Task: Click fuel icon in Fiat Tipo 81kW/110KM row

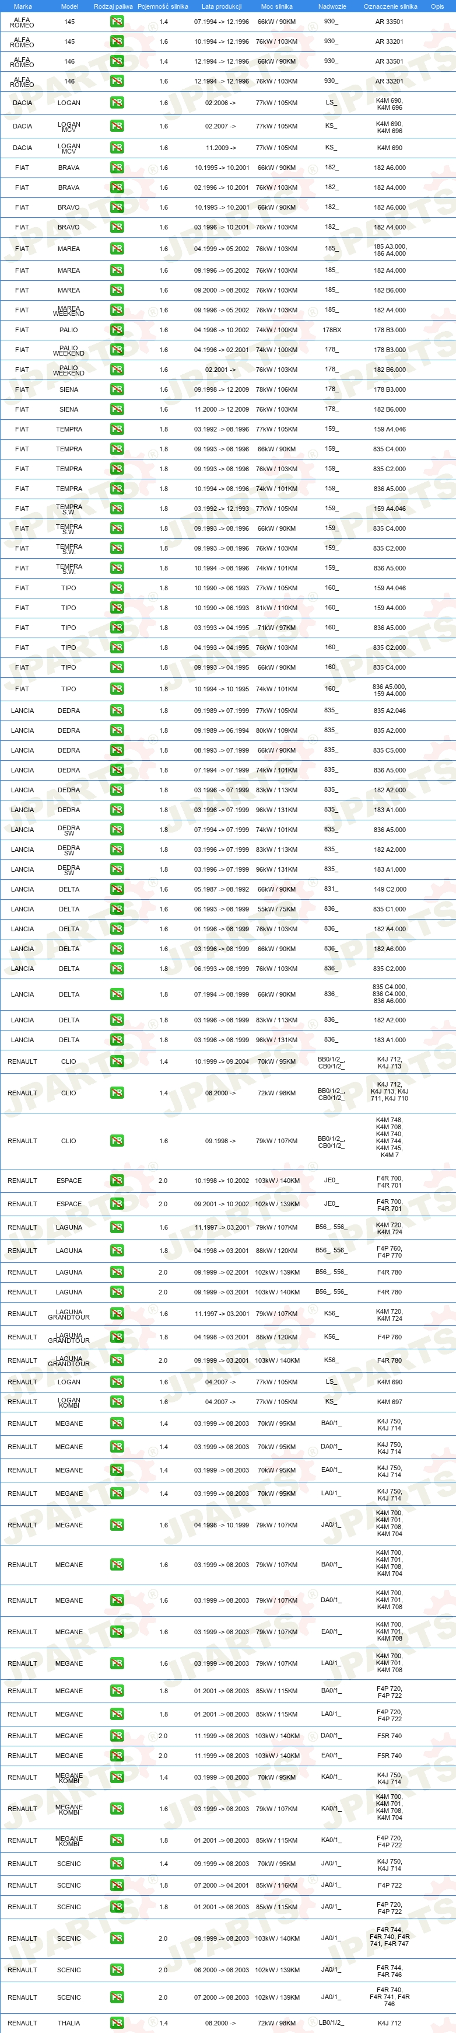Action: (x=117, y=608)
